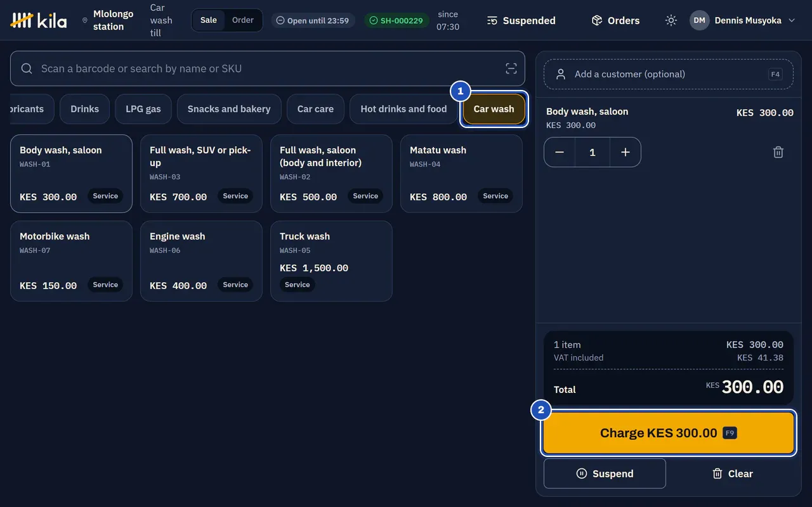Switch to Sale mode
Image resolution: width=812 pixels, height=507 pixels.
[x=208, y=20]
